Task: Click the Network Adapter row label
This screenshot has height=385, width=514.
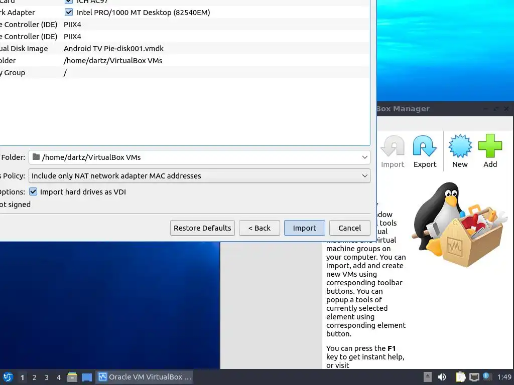Action: tap(18, 13)
